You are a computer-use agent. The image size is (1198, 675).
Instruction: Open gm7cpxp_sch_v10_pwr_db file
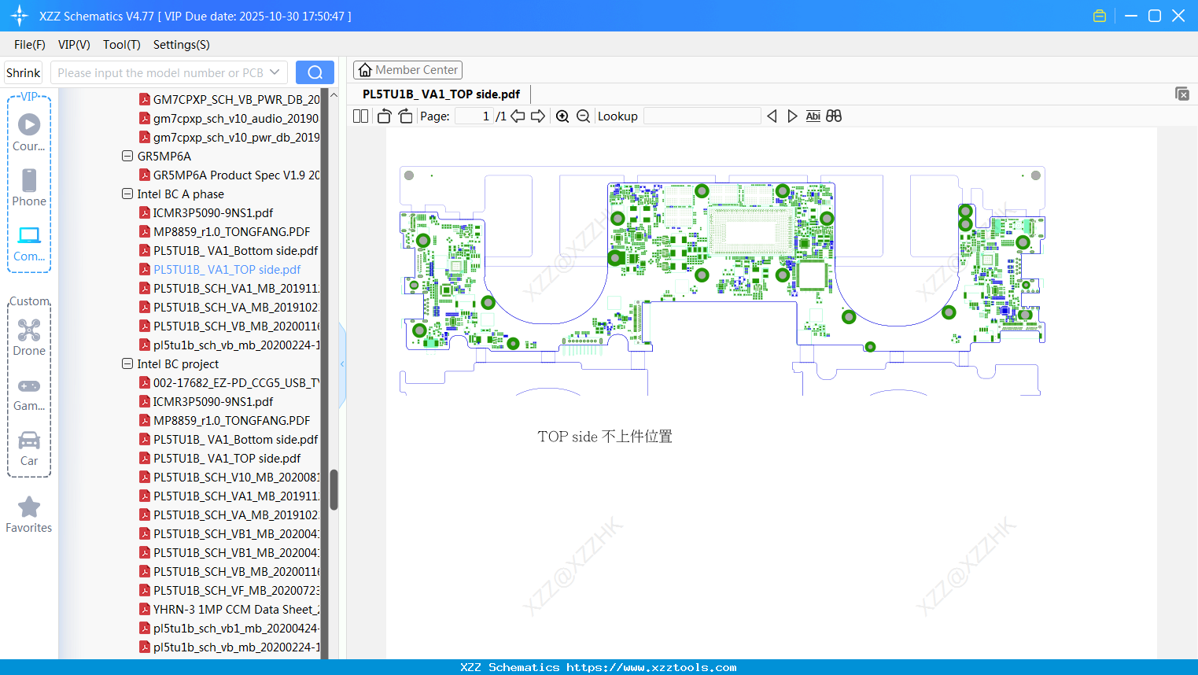click(x=230, y=137)
